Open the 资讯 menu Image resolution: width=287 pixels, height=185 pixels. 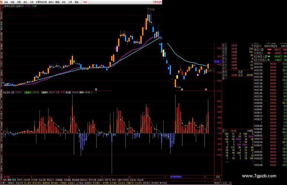pos(64,2)
